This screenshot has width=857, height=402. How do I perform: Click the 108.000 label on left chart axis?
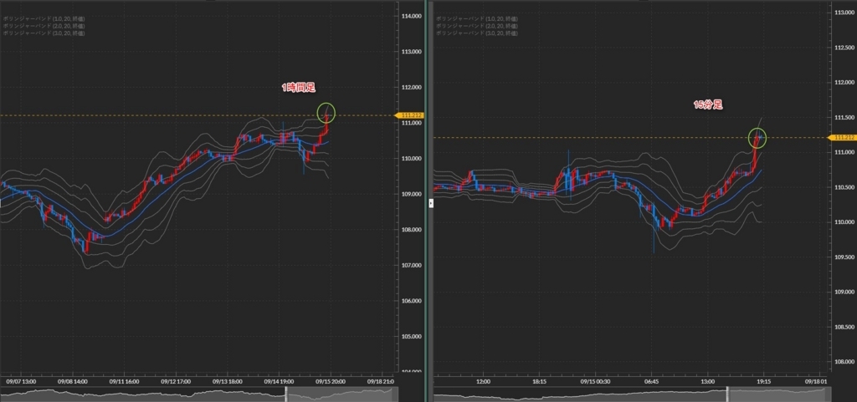click(411, 230)
